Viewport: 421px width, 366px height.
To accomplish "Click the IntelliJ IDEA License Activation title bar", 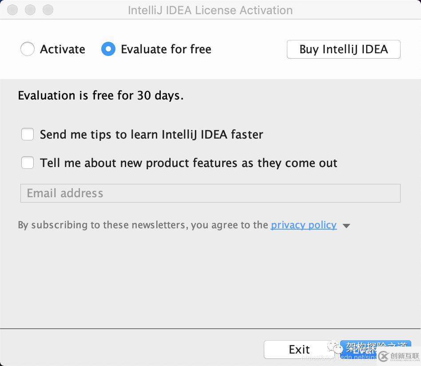I will 210,10.
